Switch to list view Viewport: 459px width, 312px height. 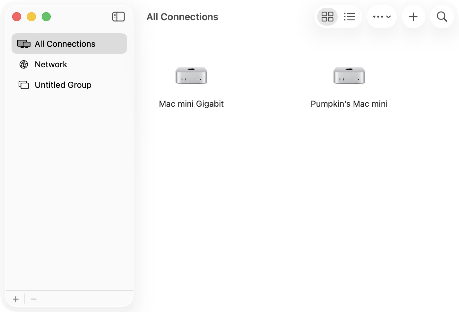coord(350,17)
